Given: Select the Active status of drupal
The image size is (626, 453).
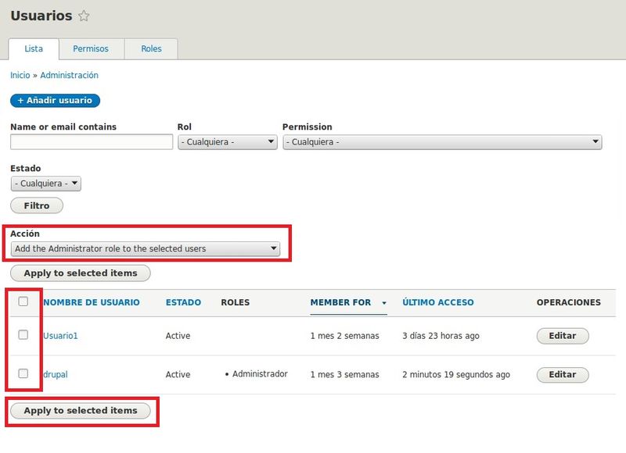Looking at the screenshot, I should [178, 375].
